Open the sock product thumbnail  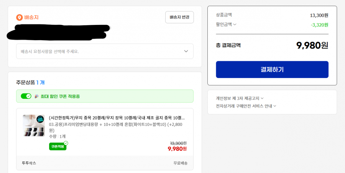tap(34, 126)
